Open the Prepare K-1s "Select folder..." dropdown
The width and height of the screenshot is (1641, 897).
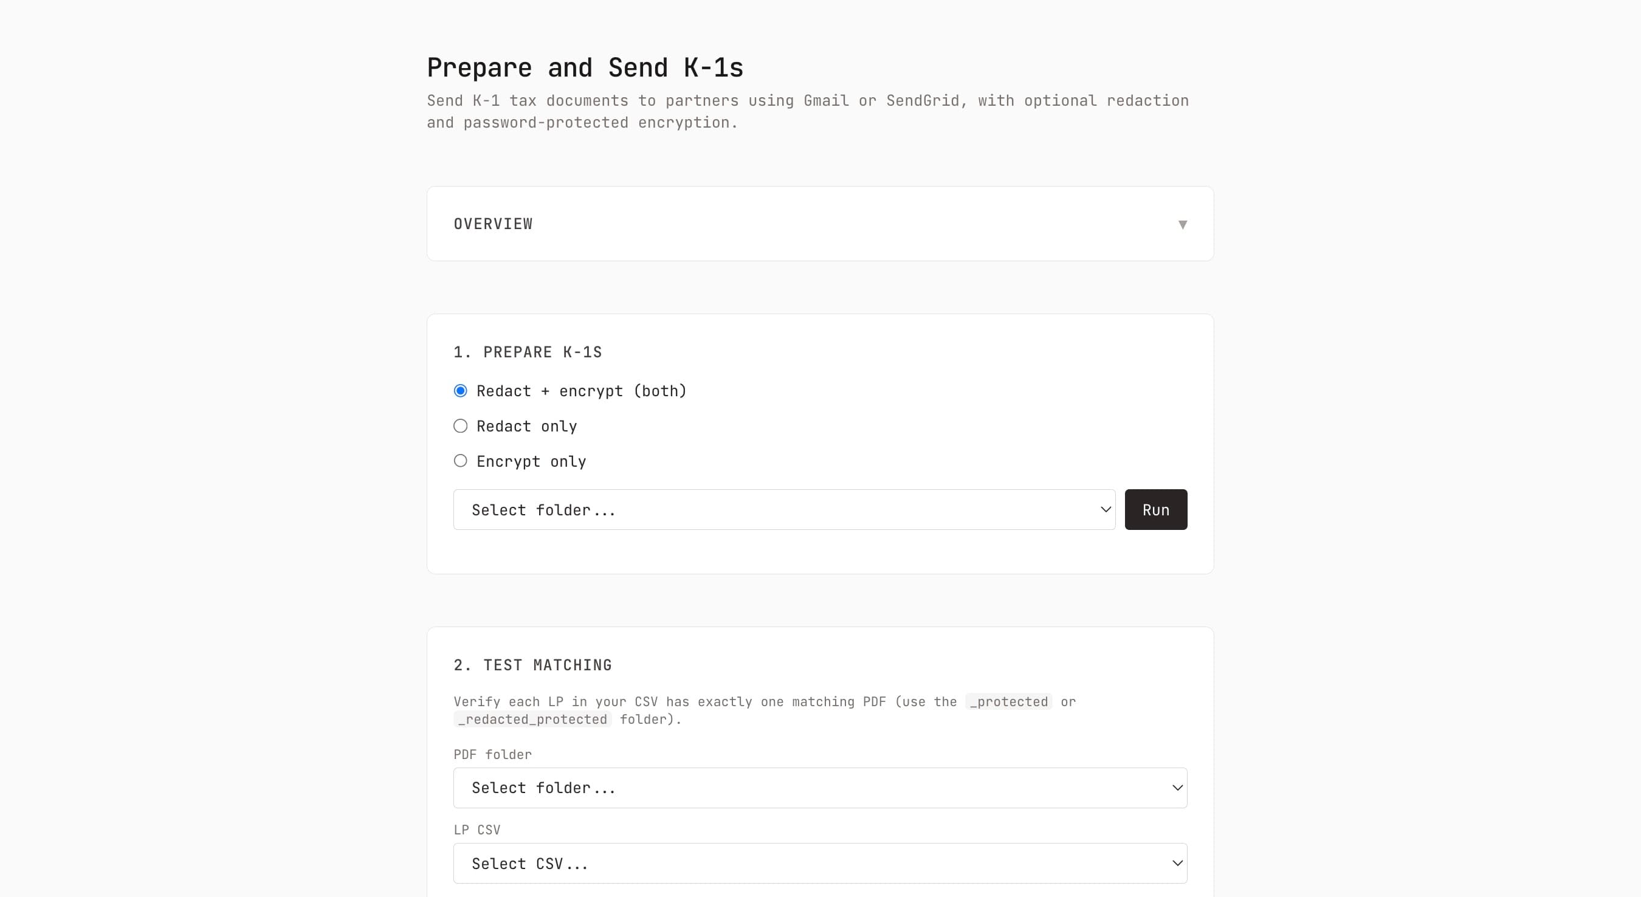tap(783, 510)
